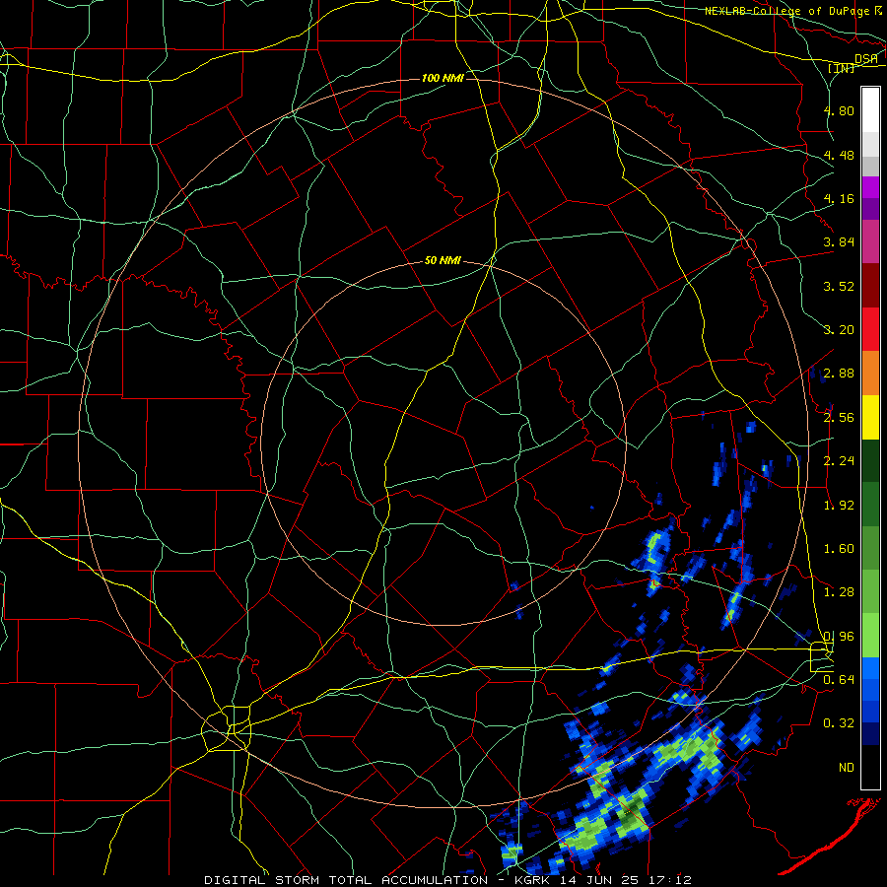Click the 0.64 legend value
Viewport: 887px width, 887px height.
tap(839, 680)
